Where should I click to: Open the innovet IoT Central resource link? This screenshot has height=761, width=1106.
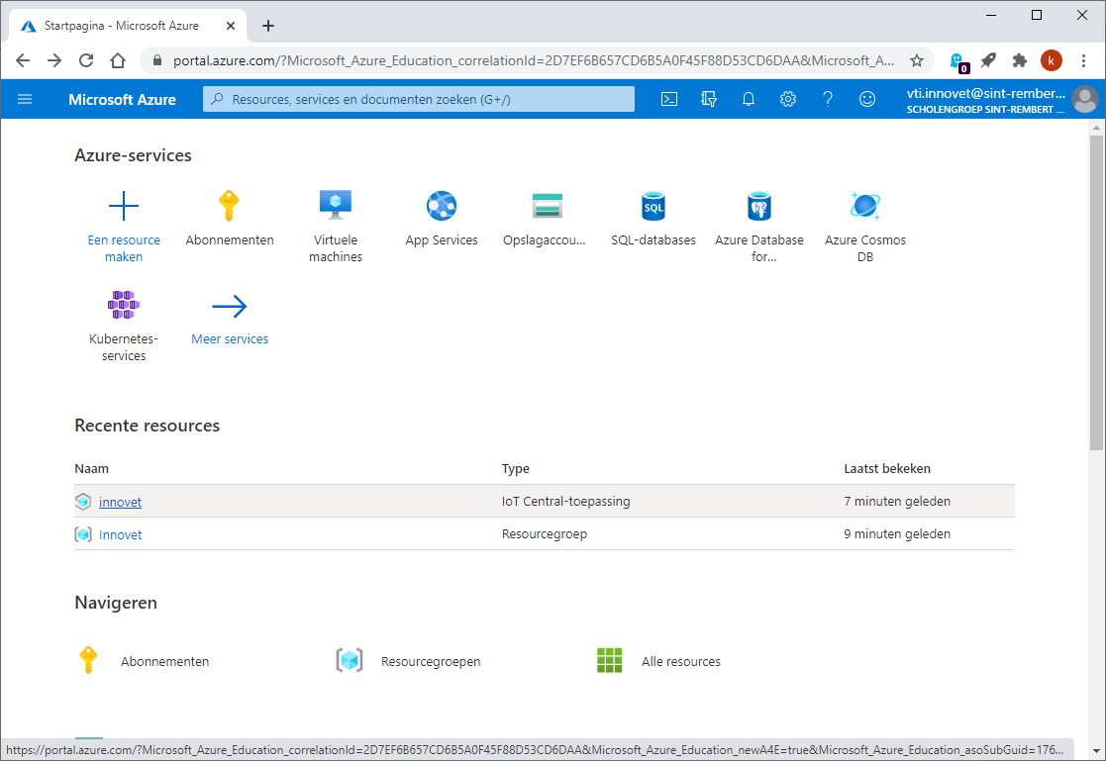120,502
